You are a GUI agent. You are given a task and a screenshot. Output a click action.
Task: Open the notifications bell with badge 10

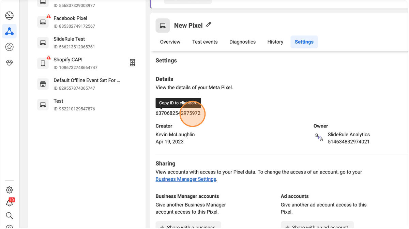pos(10,203)
